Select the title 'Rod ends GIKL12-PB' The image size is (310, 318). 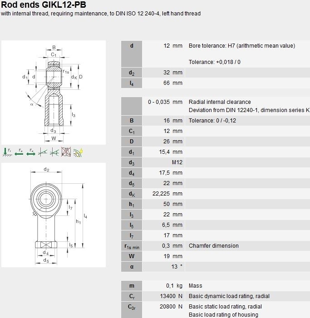[44, 5]
